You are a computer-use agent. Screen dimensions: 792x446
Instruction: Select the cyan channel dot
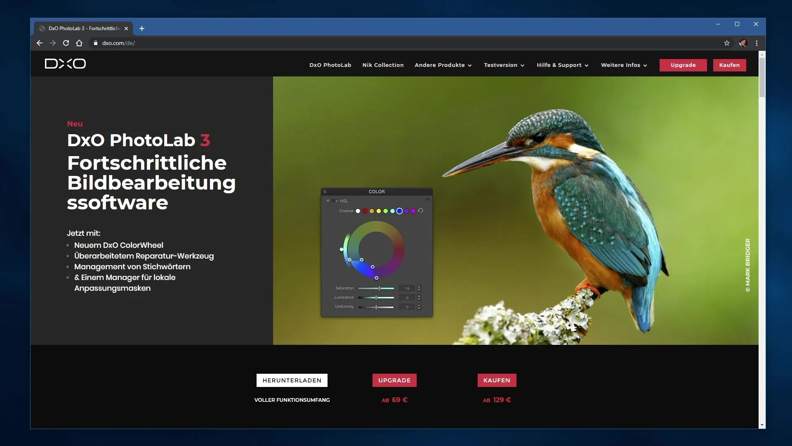click(392, 211)
